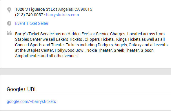Screen dimensions: 171x111
Task: Click the quotation mark description icon
Action: (9, 33)
